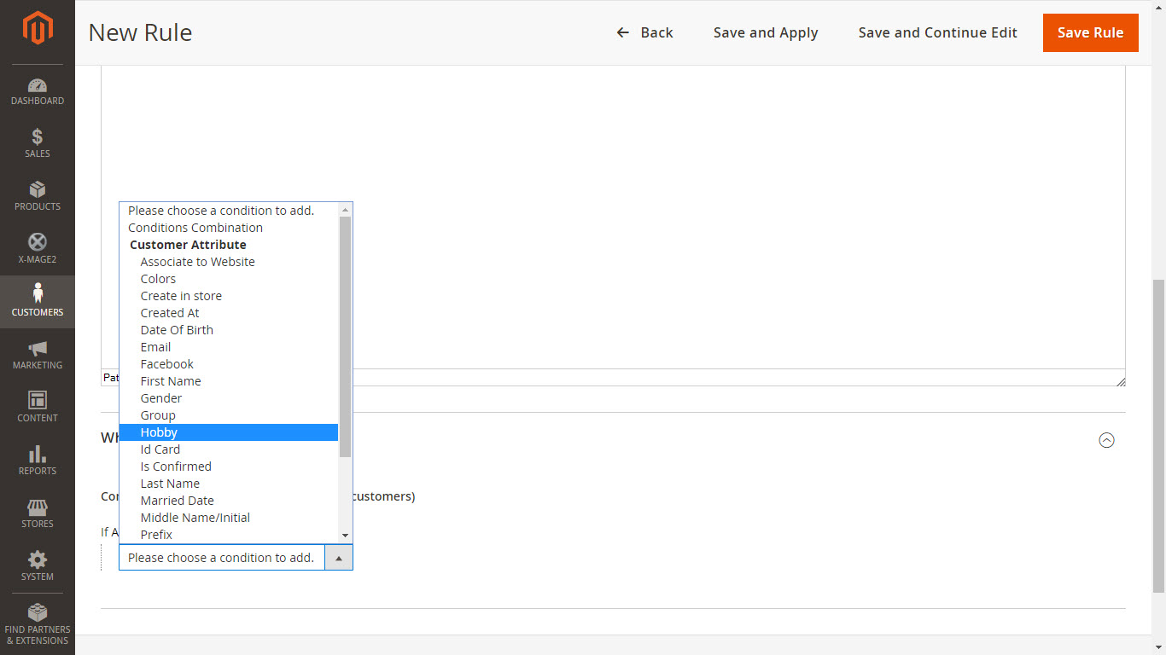Click the Magento logo icon
The width and height of the screenshot is (1166, 655).
(x=38, y=28)
